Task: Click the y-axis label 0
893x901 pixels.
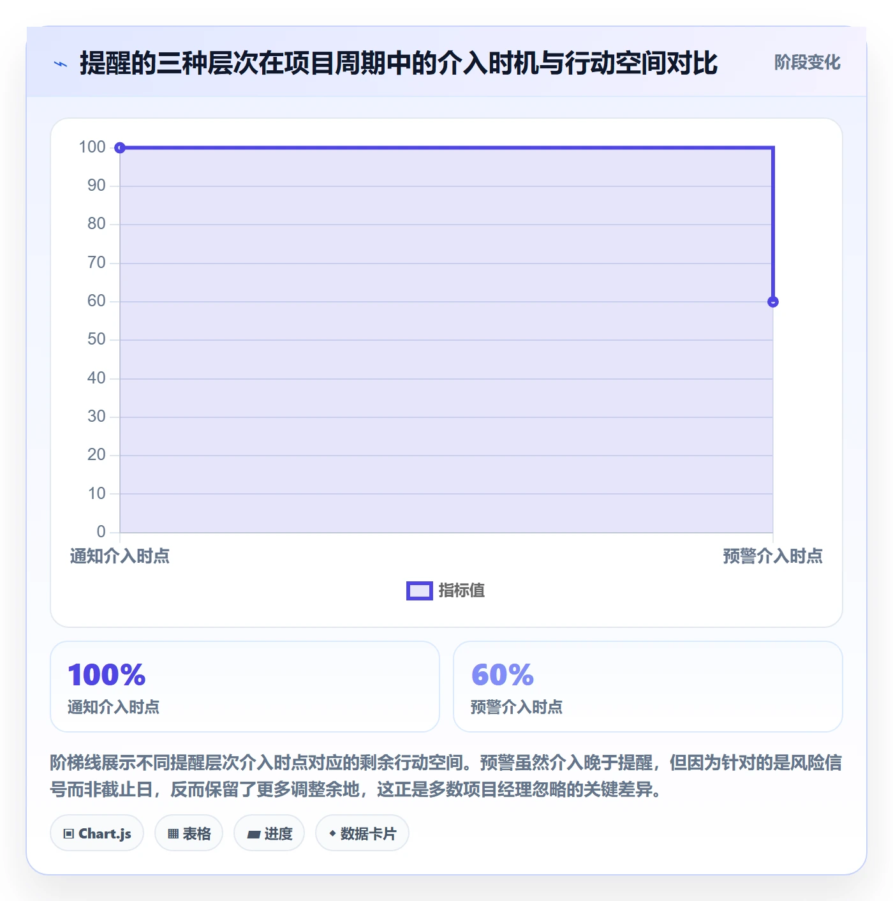Action: click(x=101, y=532)
